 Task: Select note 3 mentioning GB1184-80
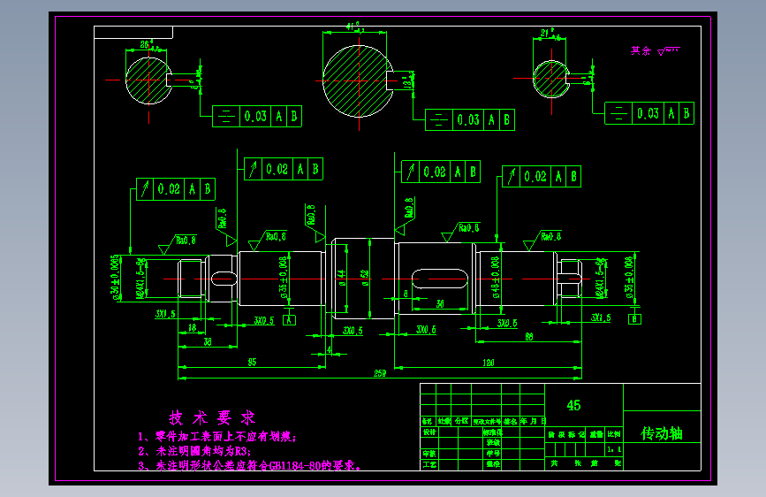coord(249,466)
